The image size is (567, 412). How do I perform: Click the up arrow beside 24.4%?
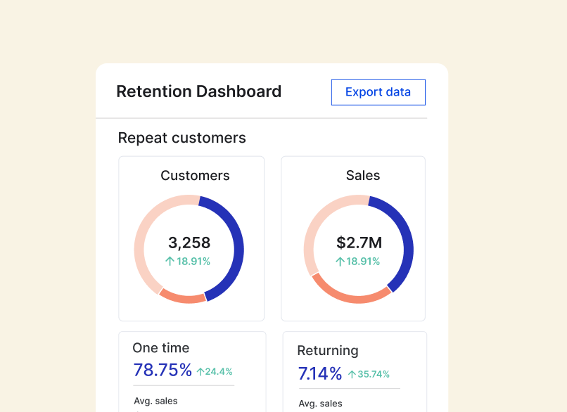click(x=200, y=371)
